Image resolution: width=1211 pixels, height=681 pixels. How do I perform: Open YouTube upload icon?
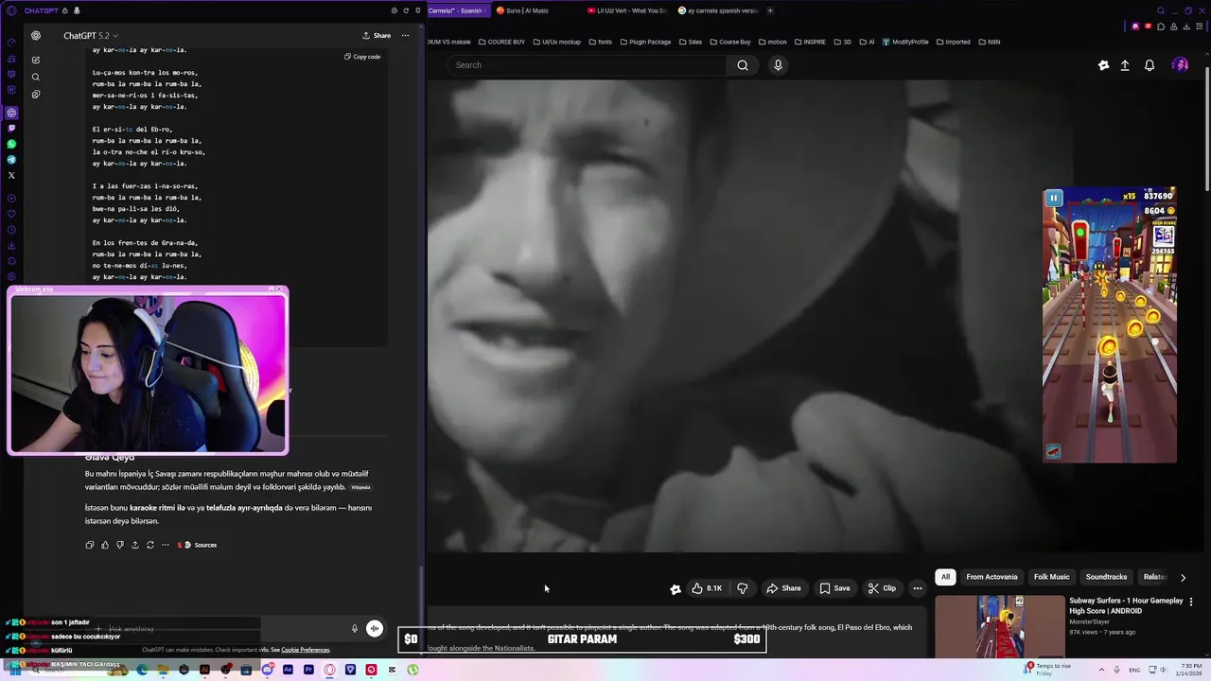point(1125,65)
